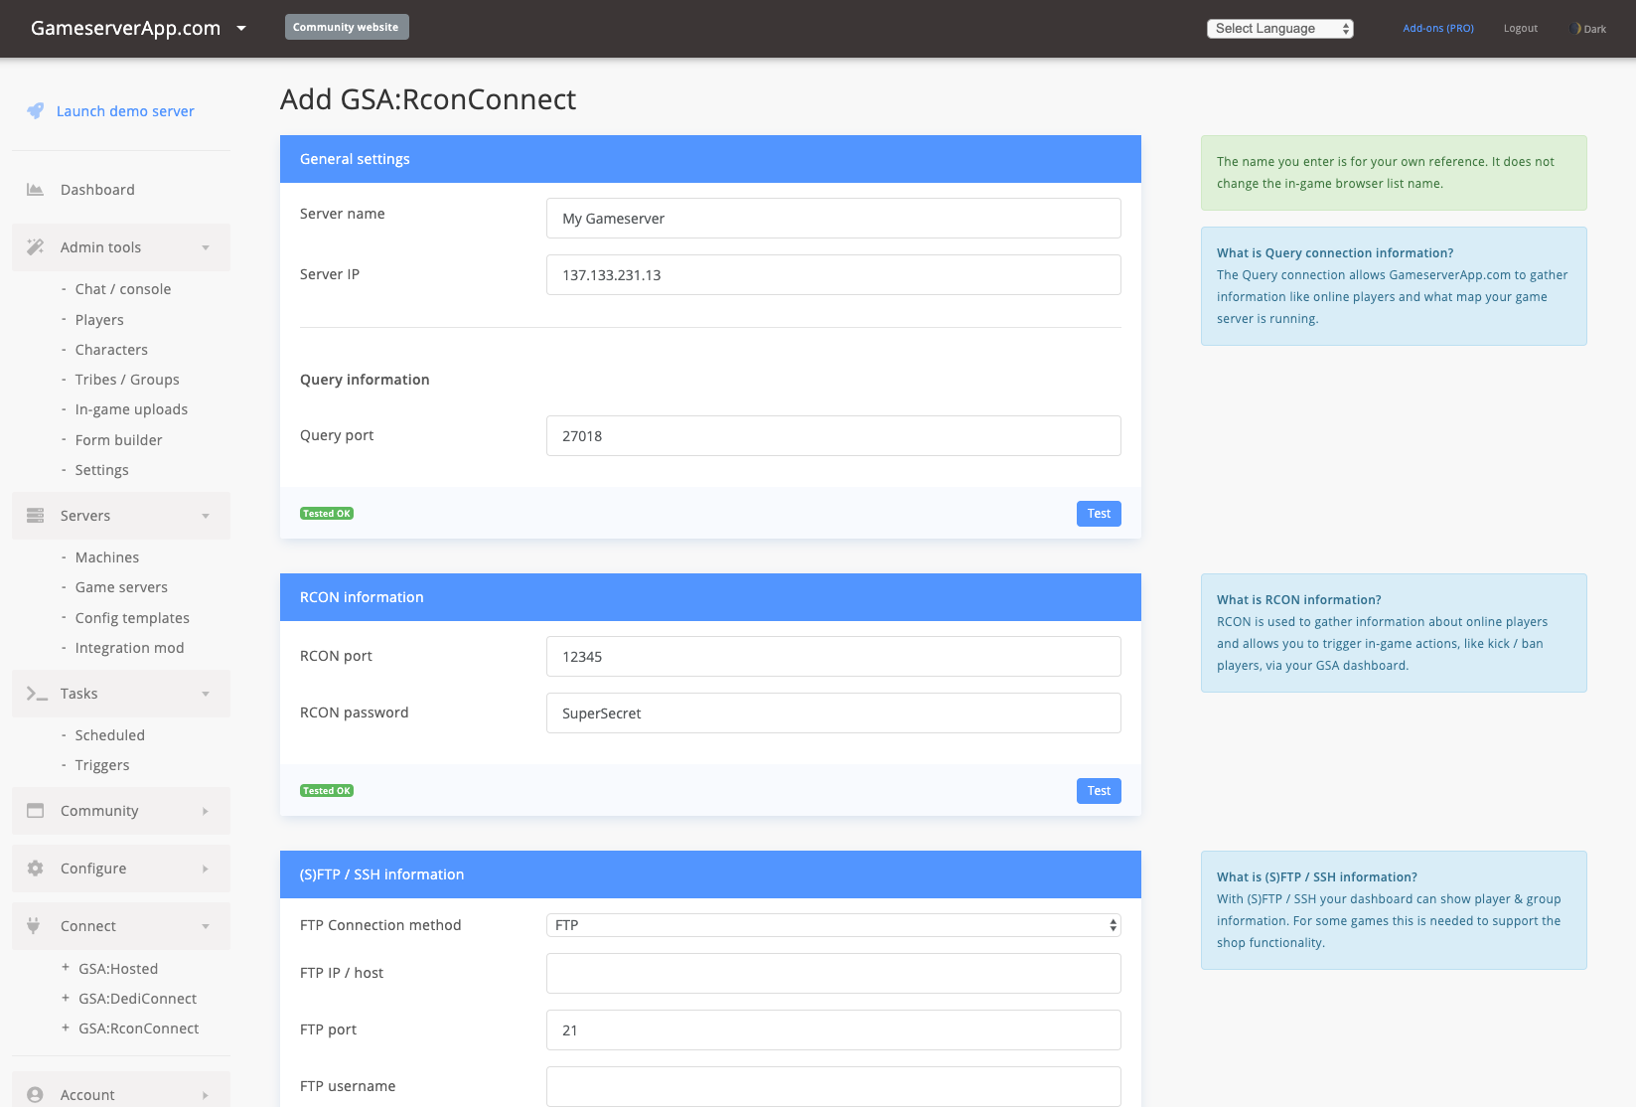Expand the Account section arrow
The width and height of the screenshot is (1636, 1107).
pos(206,1095)
